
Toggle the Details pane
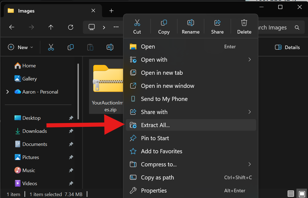[x=287, y=47]
